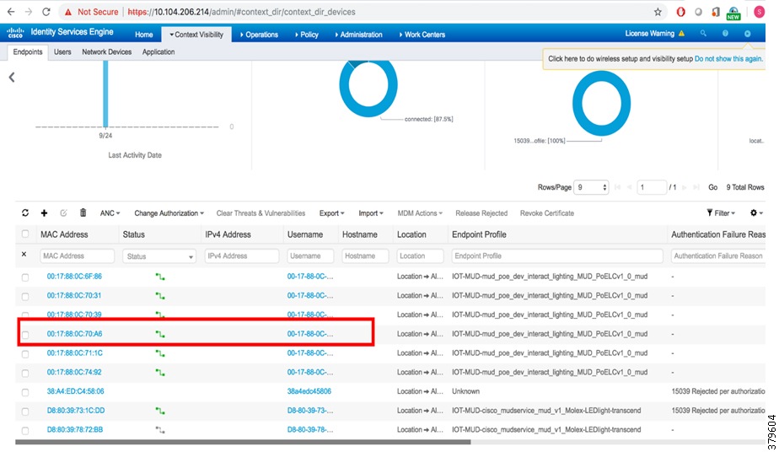Check the box for 00:17:88:0C:6F:86
The image size is (779, 452).
pyautogui.click(x=24, y=277)
